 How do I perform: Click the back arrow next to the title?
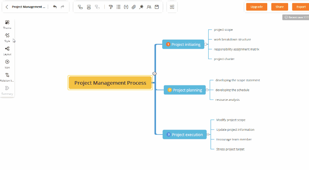click(x=7, y=7)
